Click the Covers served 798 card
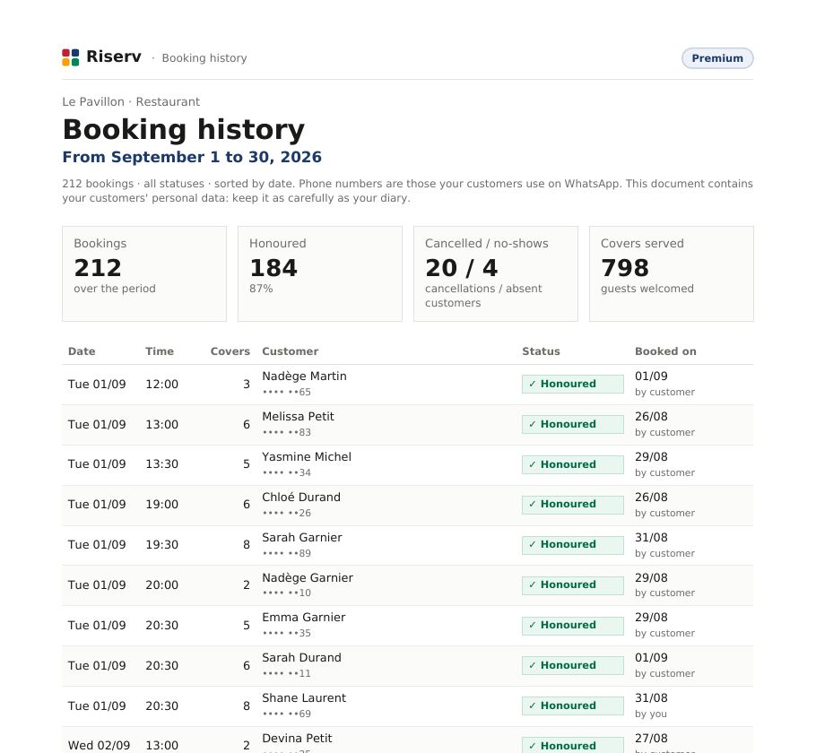This screenshot has width=816, height=753. tap(672, 273)
